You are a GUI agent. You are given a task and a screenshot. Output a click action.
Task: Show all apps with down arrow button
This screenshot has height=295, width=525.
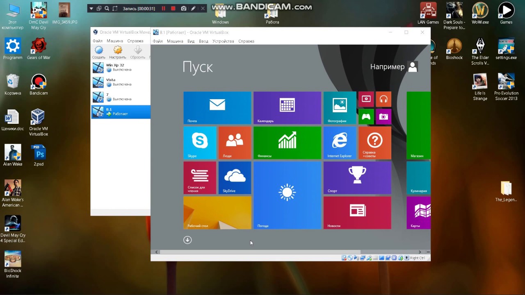click(x=187, y=240)
